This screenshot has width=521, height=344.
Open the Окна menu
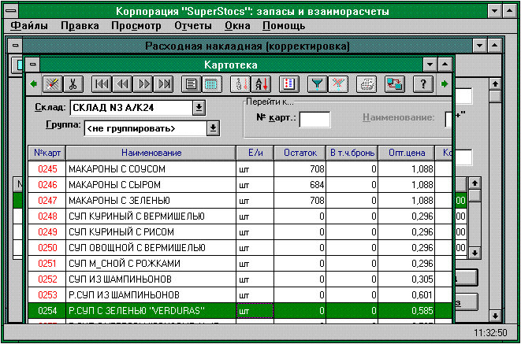(237, 26)
